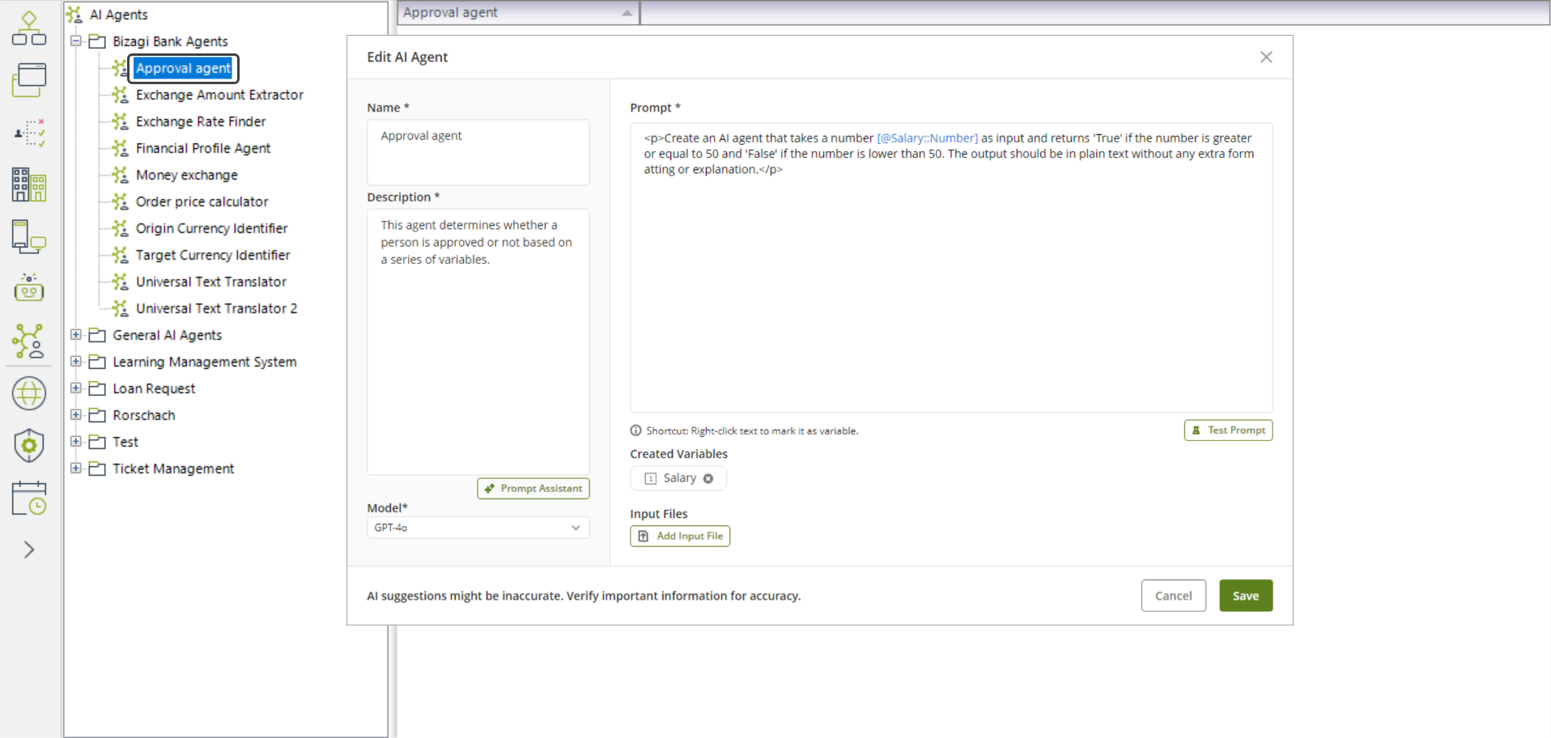Collapse the Bizagi Bank Agents folder
This screenshot has width=1551, height=738.
[76, 41]
